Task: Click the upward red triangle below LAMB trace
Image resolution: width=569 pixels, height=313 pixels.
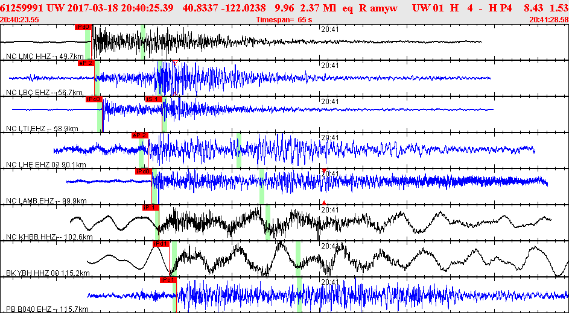Action: (x=324, y=202)
